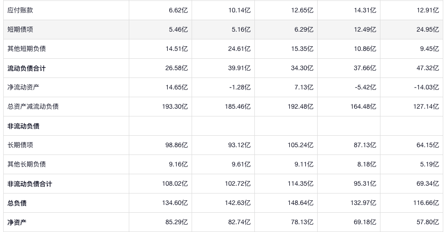This screenshot has height=232, width=446.
Task: Select the 净资产 row heading
Action: (x=17, y=222)
